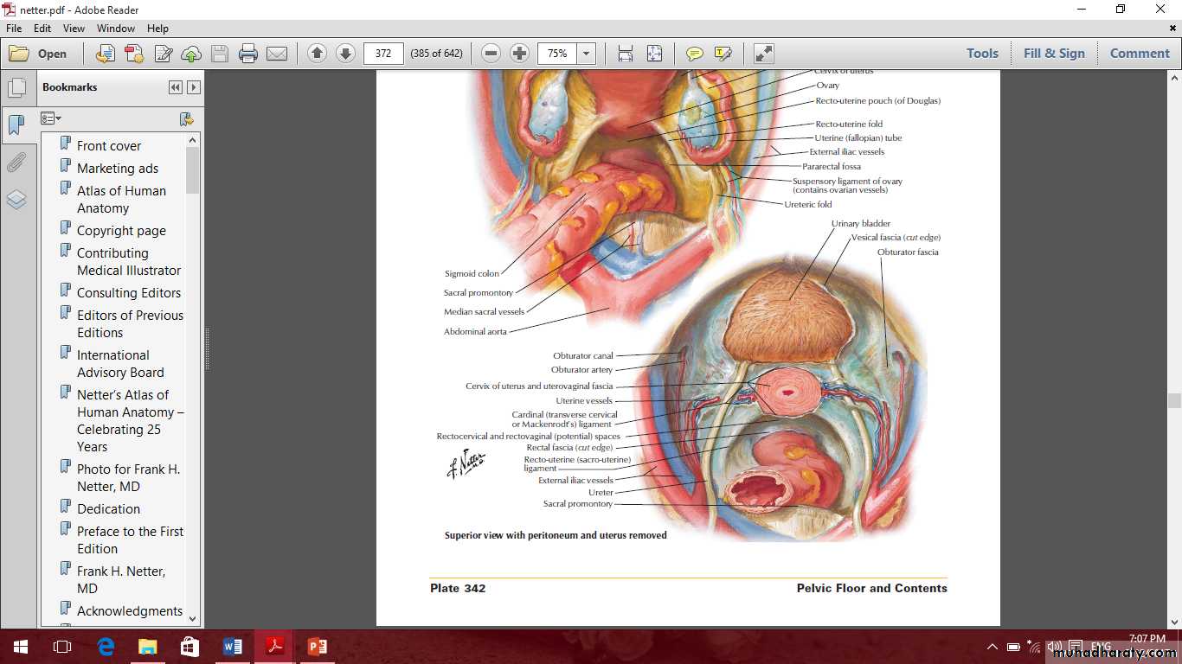
Task: Open the Fill & Sign pane
Action: pos(1053,54)
